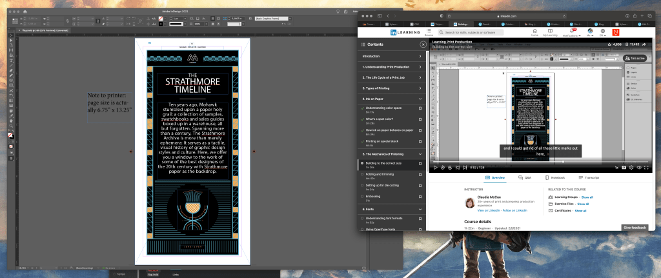The height and width of the screenshot is (278, 661).
Task: Enter video fullscreen mode
Action: [x=647, y=167]
